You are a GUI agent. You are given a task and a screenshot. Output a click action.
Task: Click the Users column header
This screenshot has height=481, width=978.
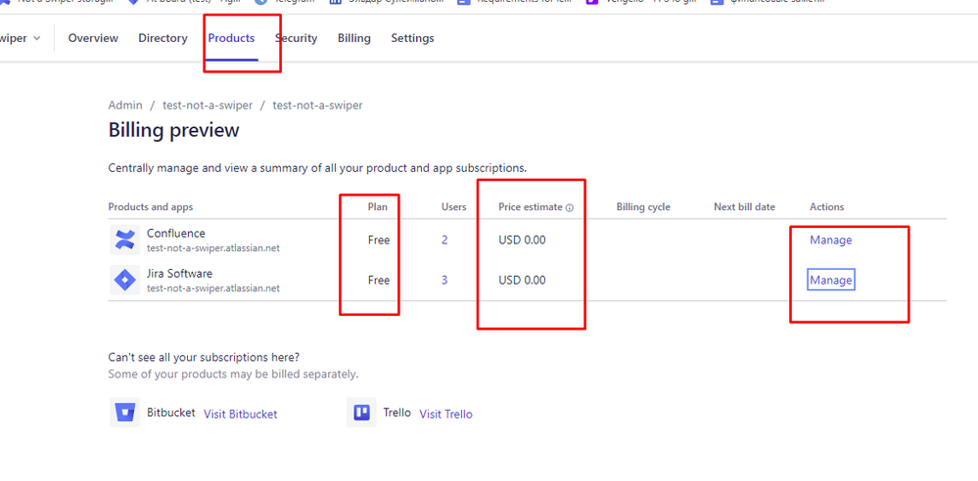point(454,207)
